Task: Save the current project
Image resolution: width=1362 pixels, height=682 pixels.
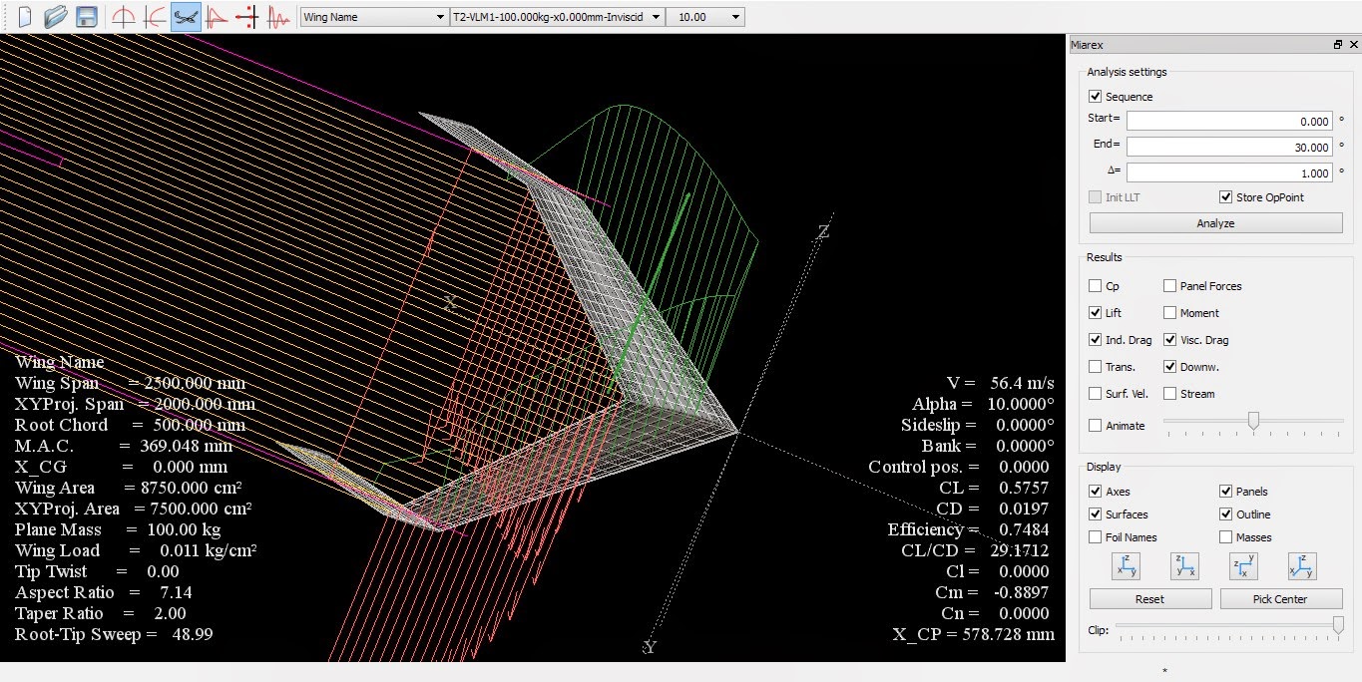Action: [x=88, y=16]
